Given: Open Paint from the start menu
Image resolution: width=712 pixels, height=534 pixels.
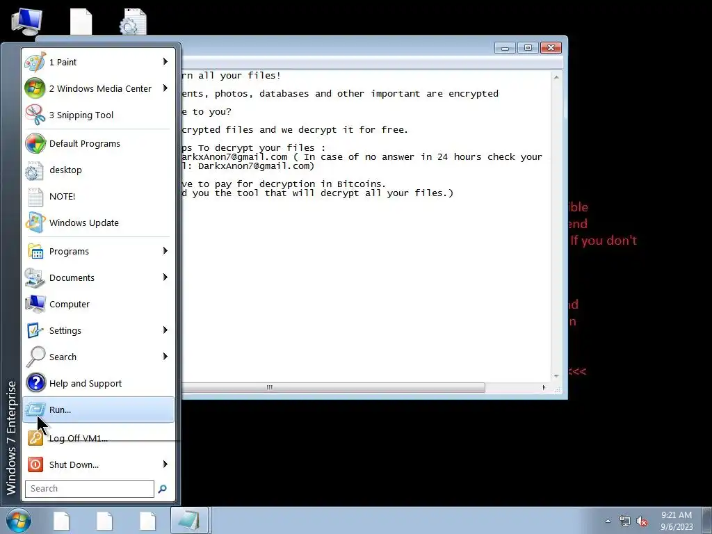Looking at the screenshot, I should click(98, 62).
